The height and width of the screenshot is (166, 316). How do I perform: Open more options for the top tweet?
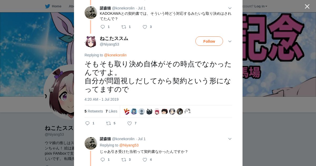(x=230, y=8)
